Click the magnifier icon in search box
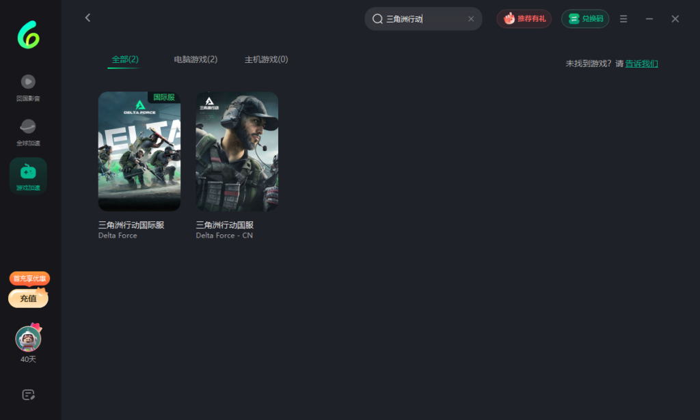 click(377, 19)
